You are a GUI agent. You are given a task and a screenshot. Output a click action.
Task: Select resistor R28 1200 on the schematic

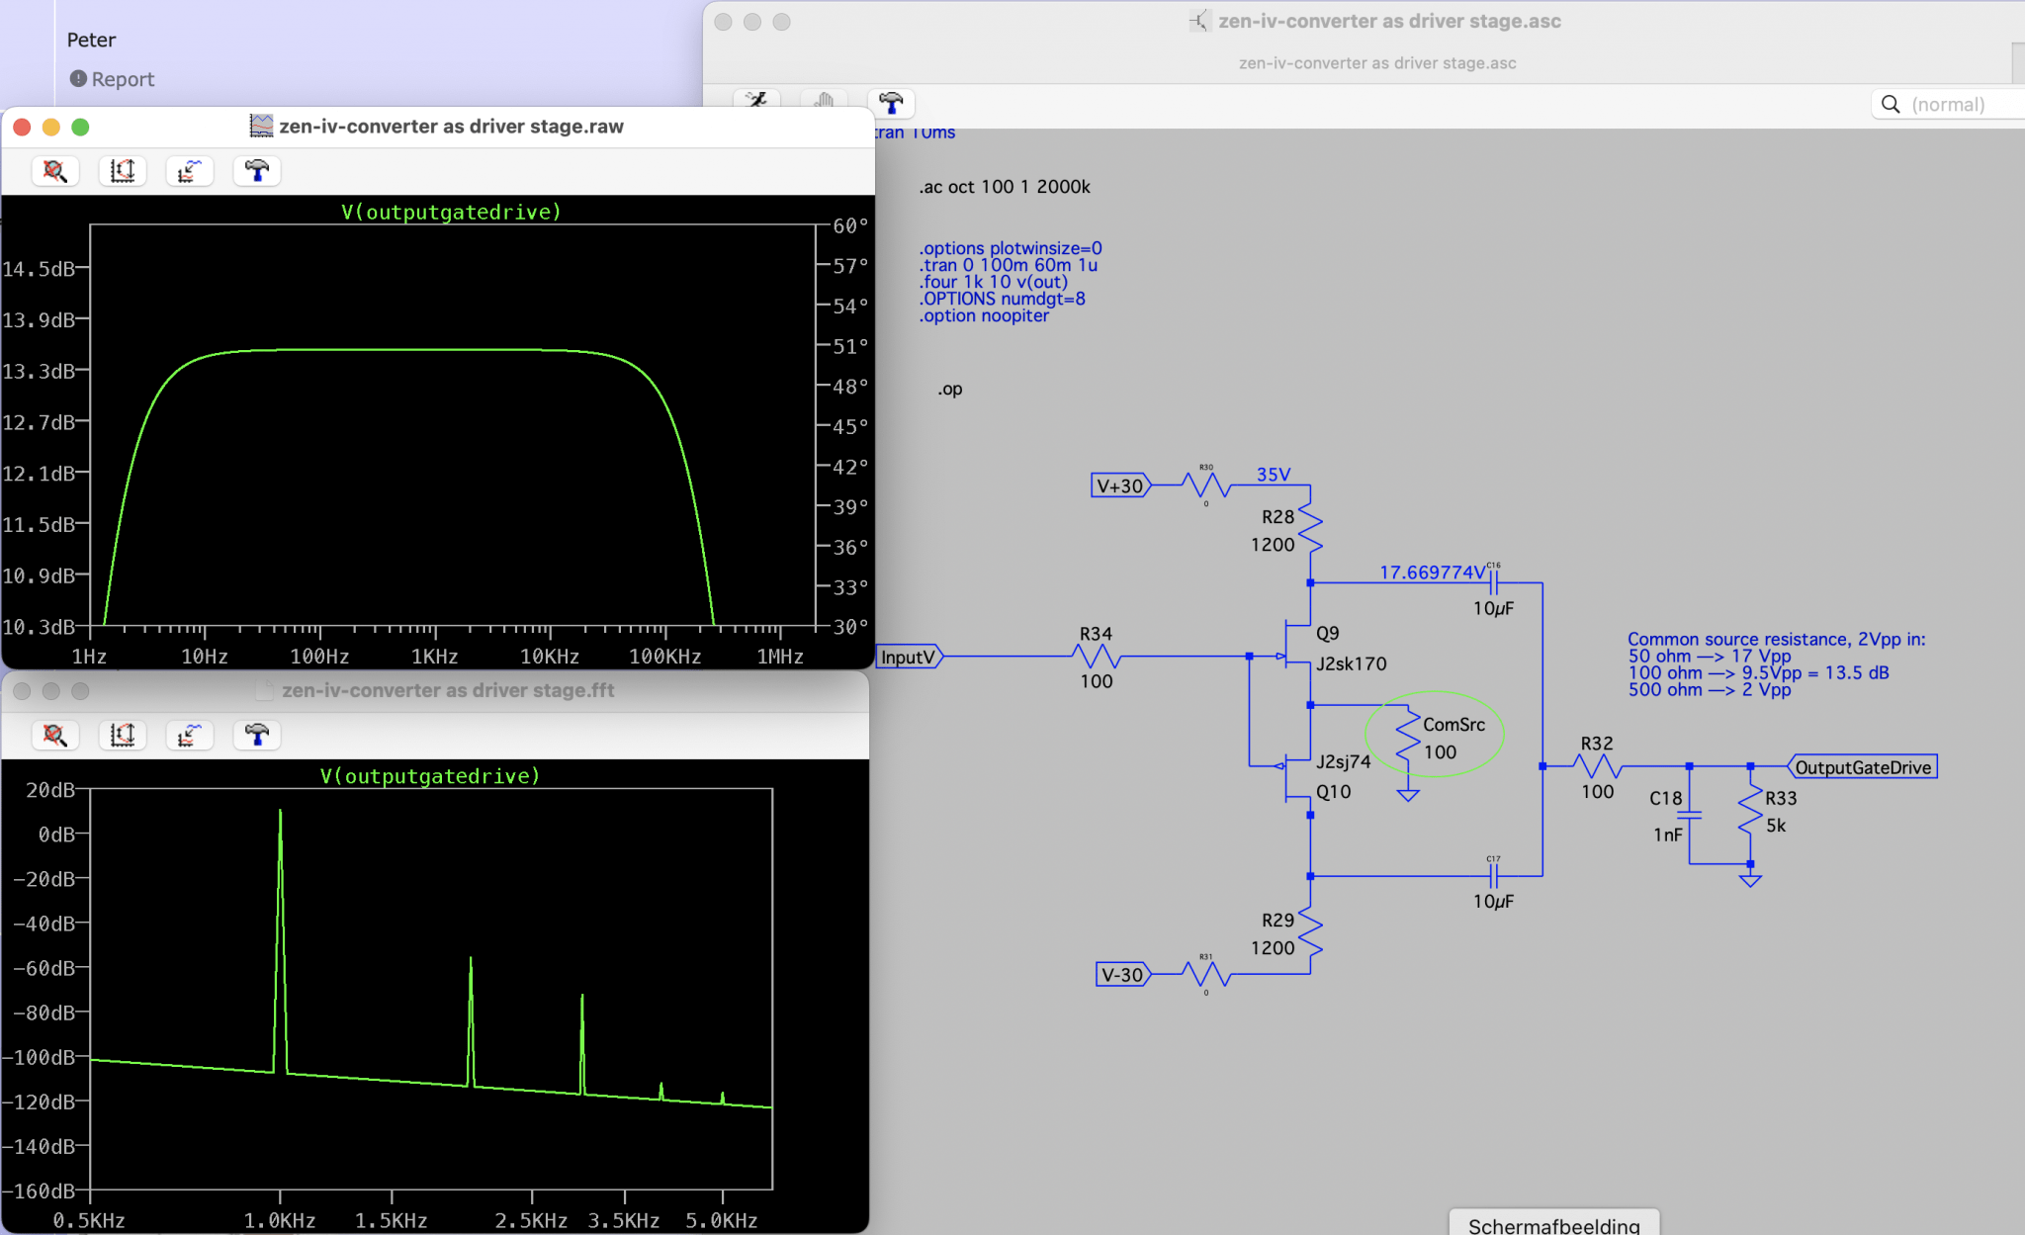[1310, 530]
